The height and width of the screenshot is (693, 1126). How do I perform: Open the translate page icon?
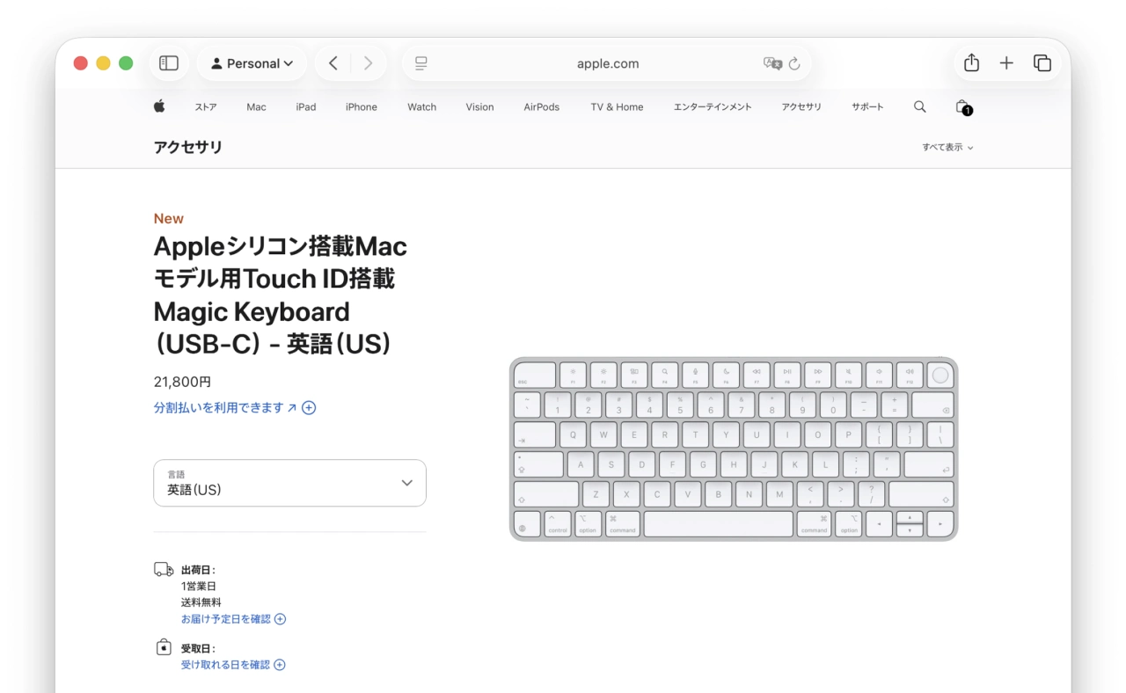coord(772,63)
